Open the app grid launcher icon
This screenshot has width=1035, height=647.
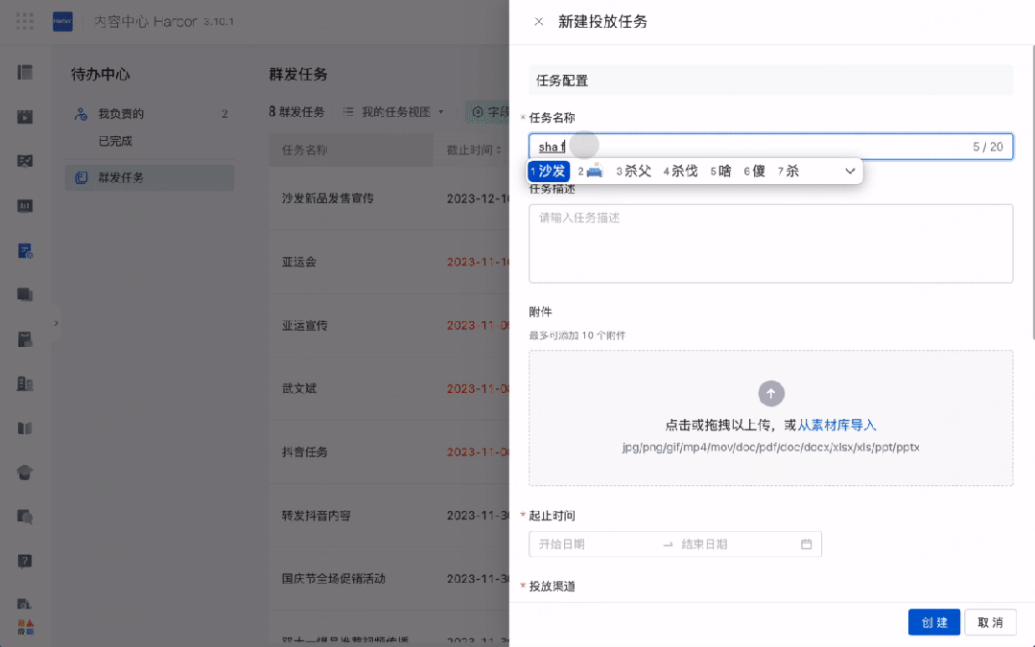point(25,21)
